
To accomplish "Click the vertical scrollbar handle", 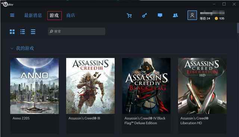I will 238,28.
